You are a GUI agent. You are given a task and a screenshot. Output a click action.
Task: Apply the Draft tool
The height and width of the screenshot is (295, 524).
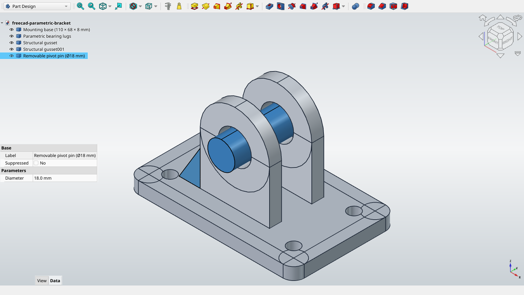(x=393, y=6)
